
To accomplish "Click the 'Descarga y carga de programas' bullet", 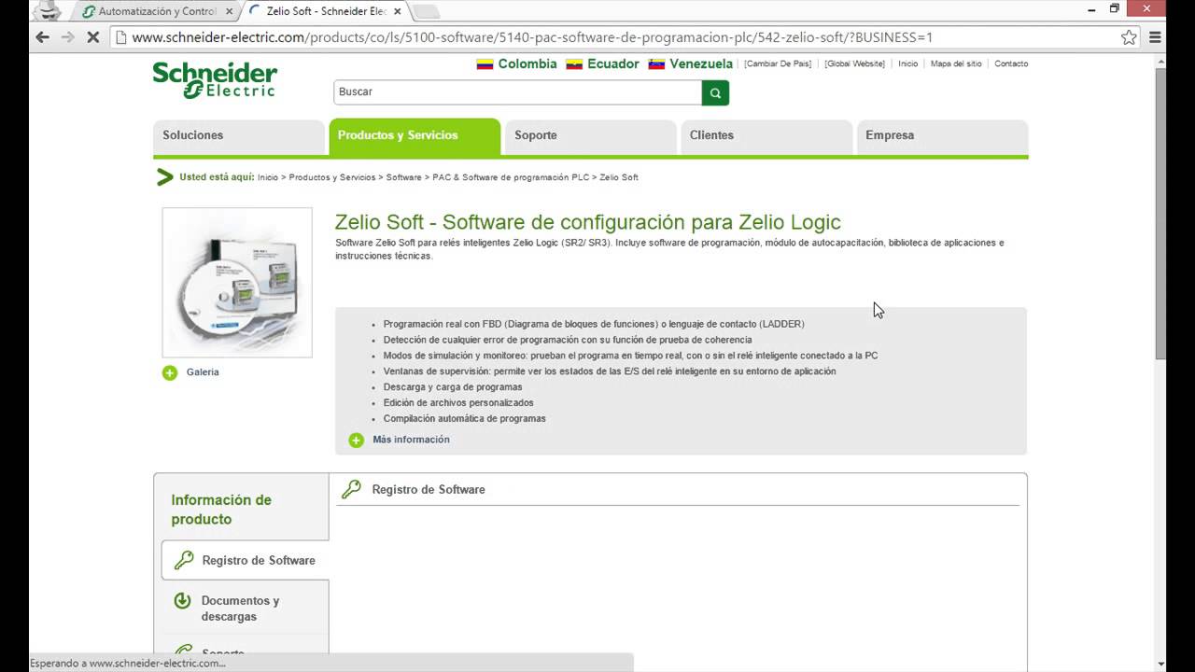I will click(x=453, y=387).
